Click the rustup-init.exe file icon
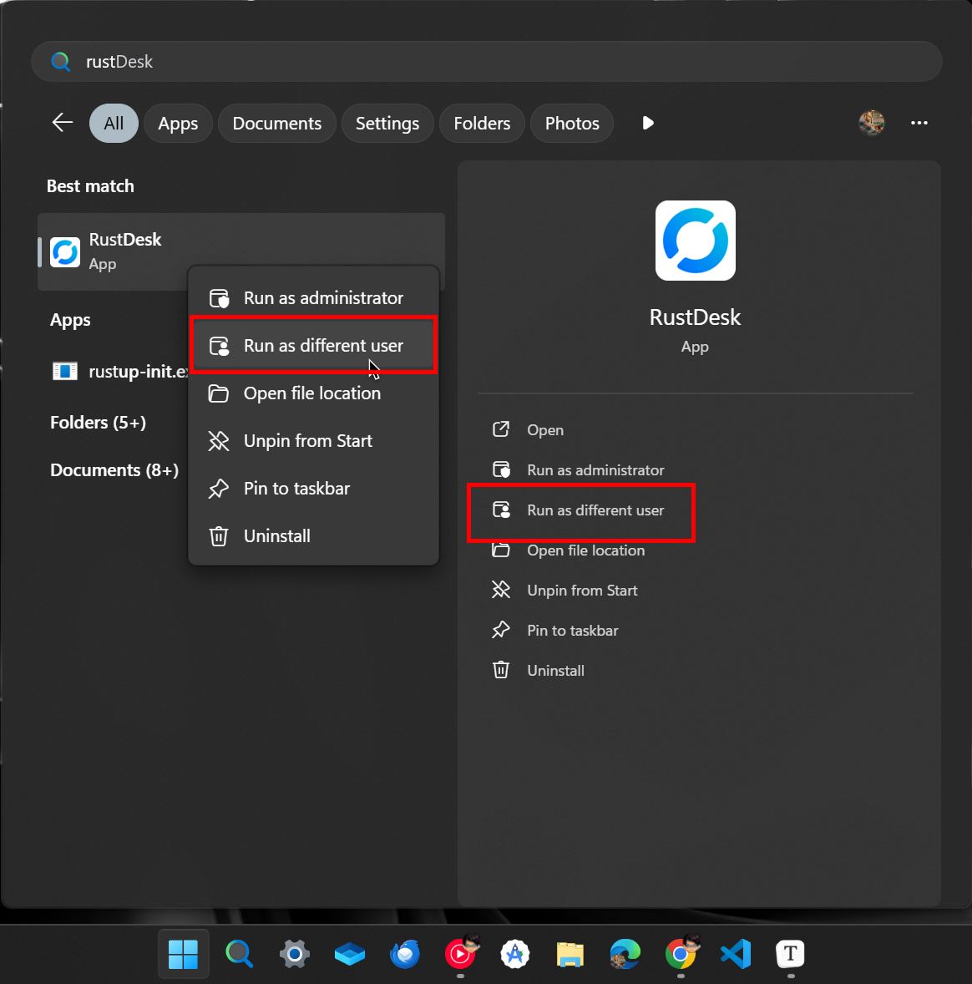The image size is (972, 984). tap(65, 372)
